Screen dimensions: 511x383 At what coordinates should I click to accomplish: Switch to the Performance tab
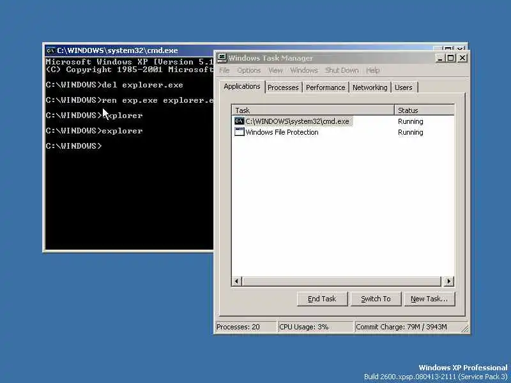point(325,87)
